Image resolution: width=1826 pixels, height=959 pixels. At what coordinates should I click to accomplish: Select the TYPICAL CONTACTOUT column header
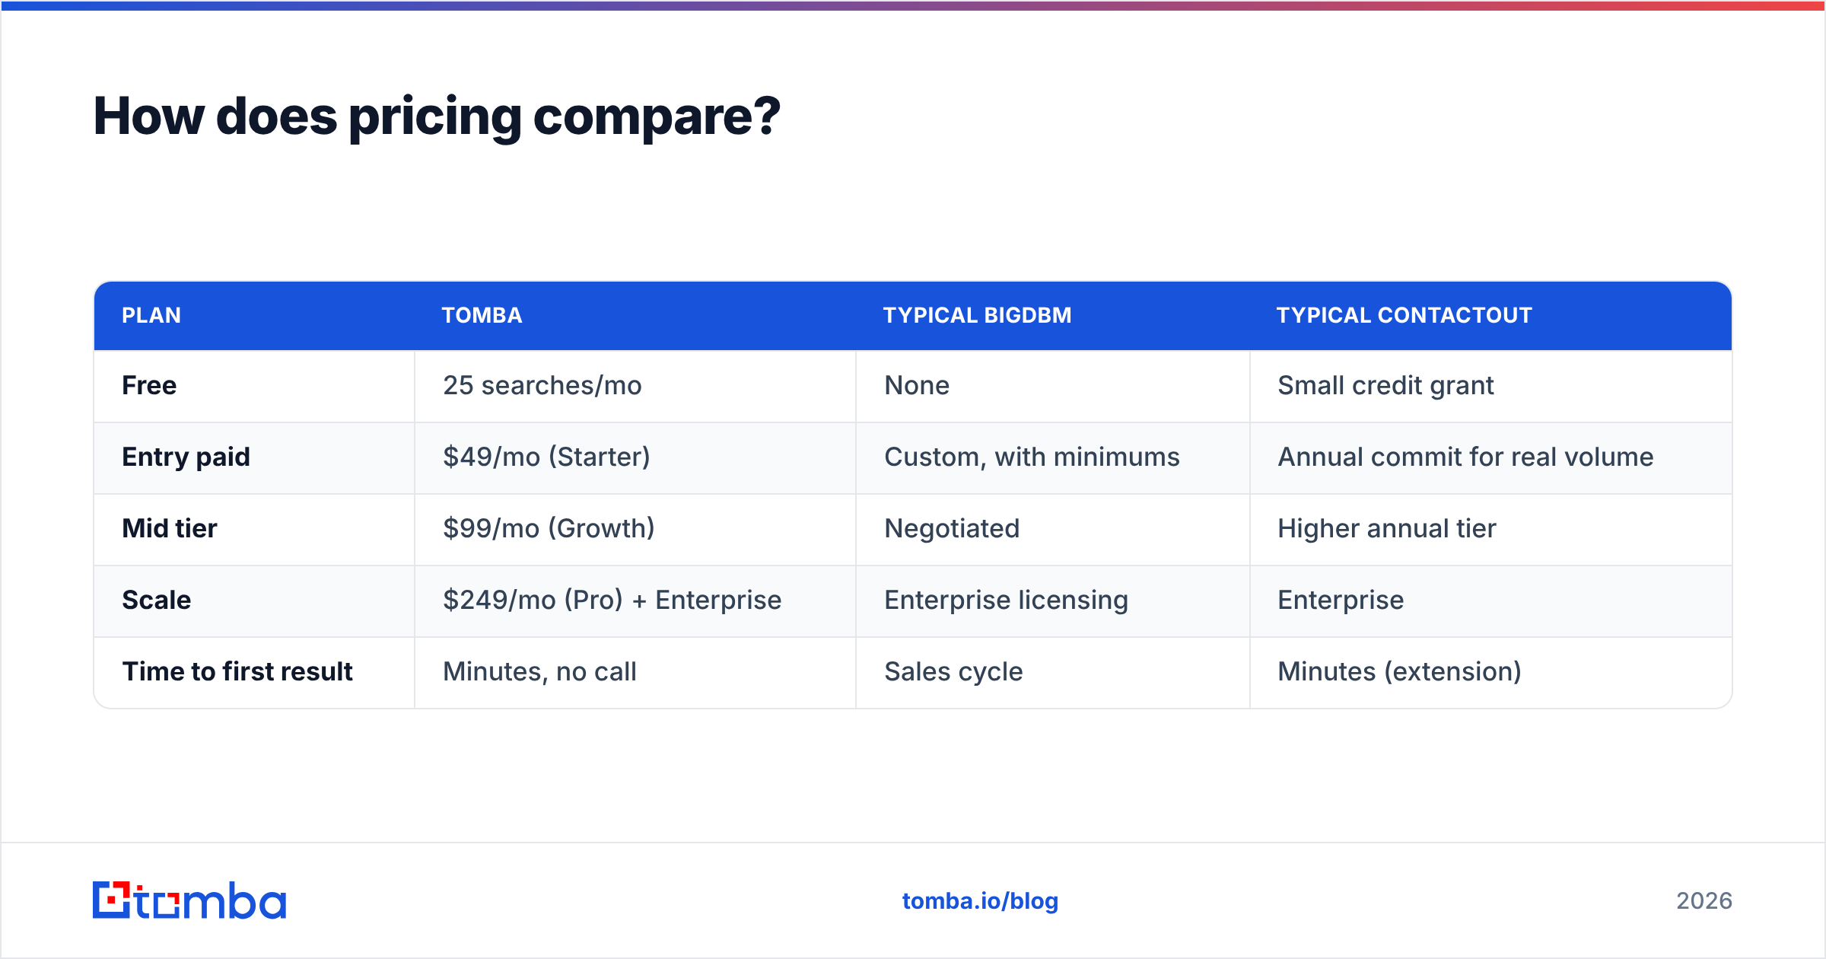click(1404, 315)
